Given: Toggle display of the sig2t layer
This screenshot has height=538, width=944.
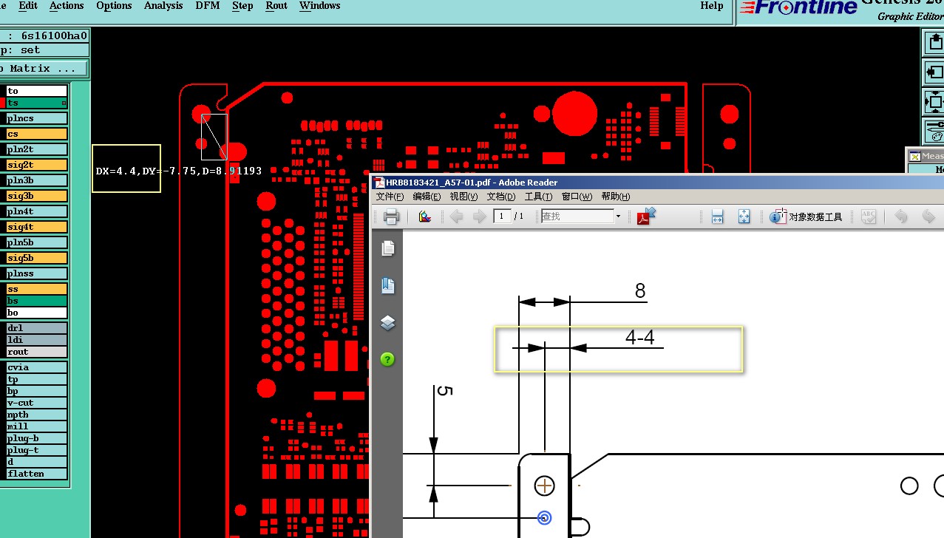Looking at the screenshot, I should 36,165.
